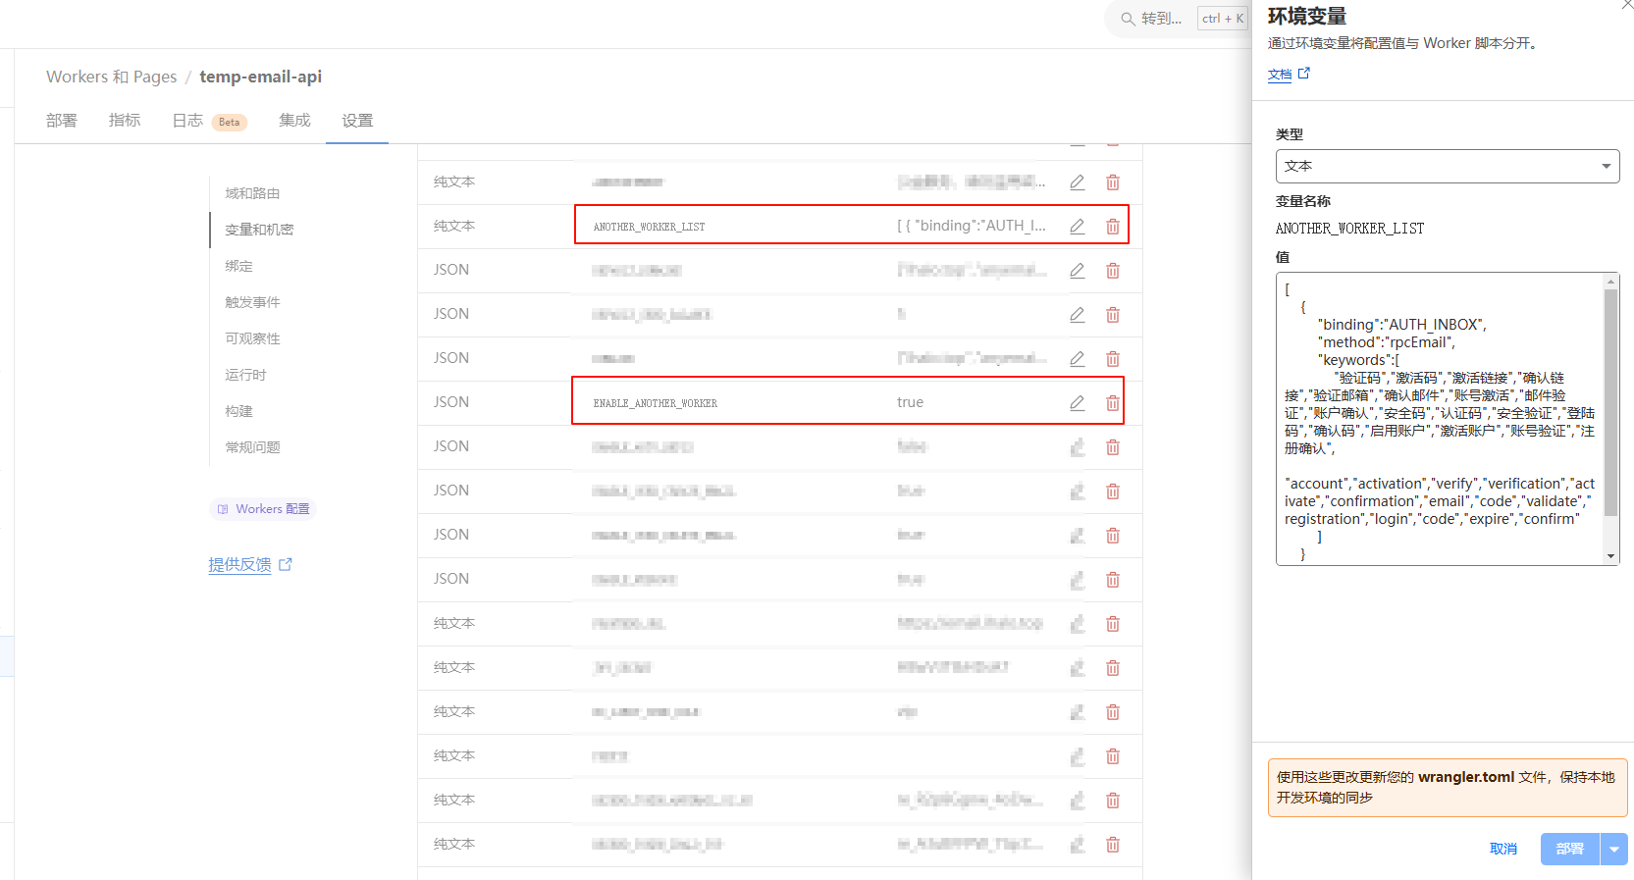Click the blue 部署 button
Viewport: 1634px width, 880px height.
(1569, 850)
